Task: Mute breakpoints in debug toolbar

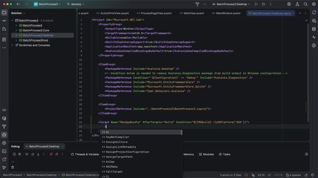Action: [x=57, y=154]
